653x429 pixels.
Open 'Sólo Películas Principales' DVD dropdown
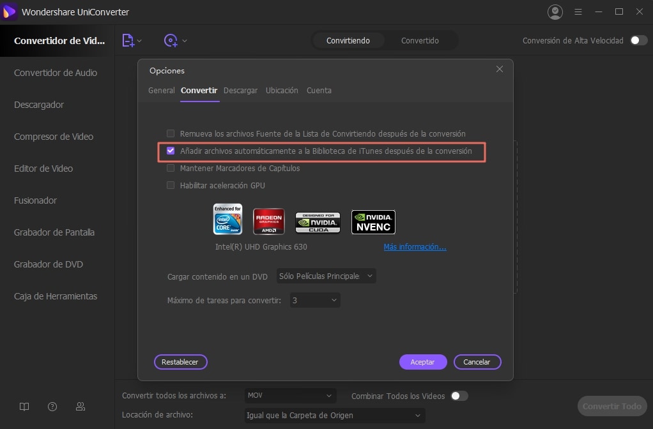326,276
